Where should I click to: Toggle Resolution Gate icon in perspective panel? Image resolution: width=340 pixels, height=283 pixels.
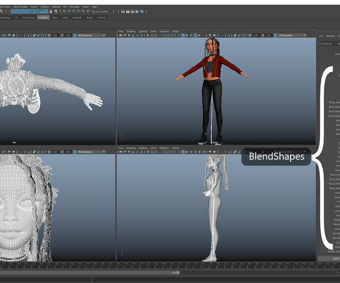pyautogui.click(x=156, y=35)
